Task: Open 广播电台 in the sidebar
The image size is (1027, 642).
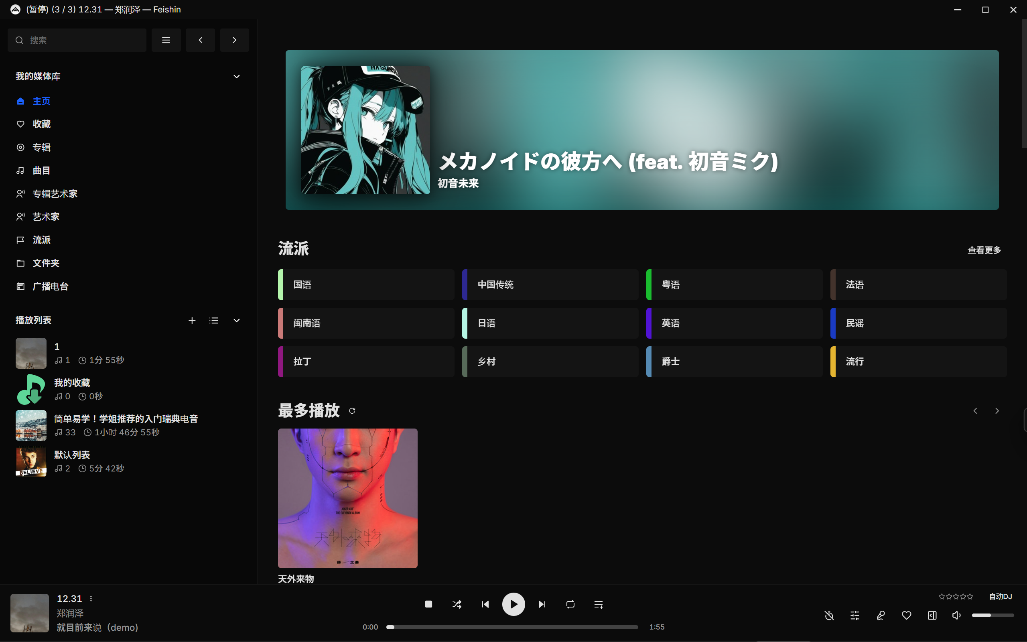Action: pos(128,286)
